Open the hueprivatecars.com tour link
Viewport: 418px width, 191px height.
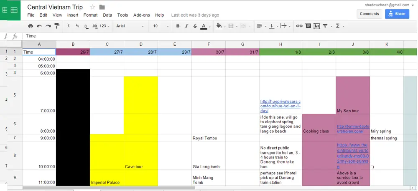[x=280, y=106]
